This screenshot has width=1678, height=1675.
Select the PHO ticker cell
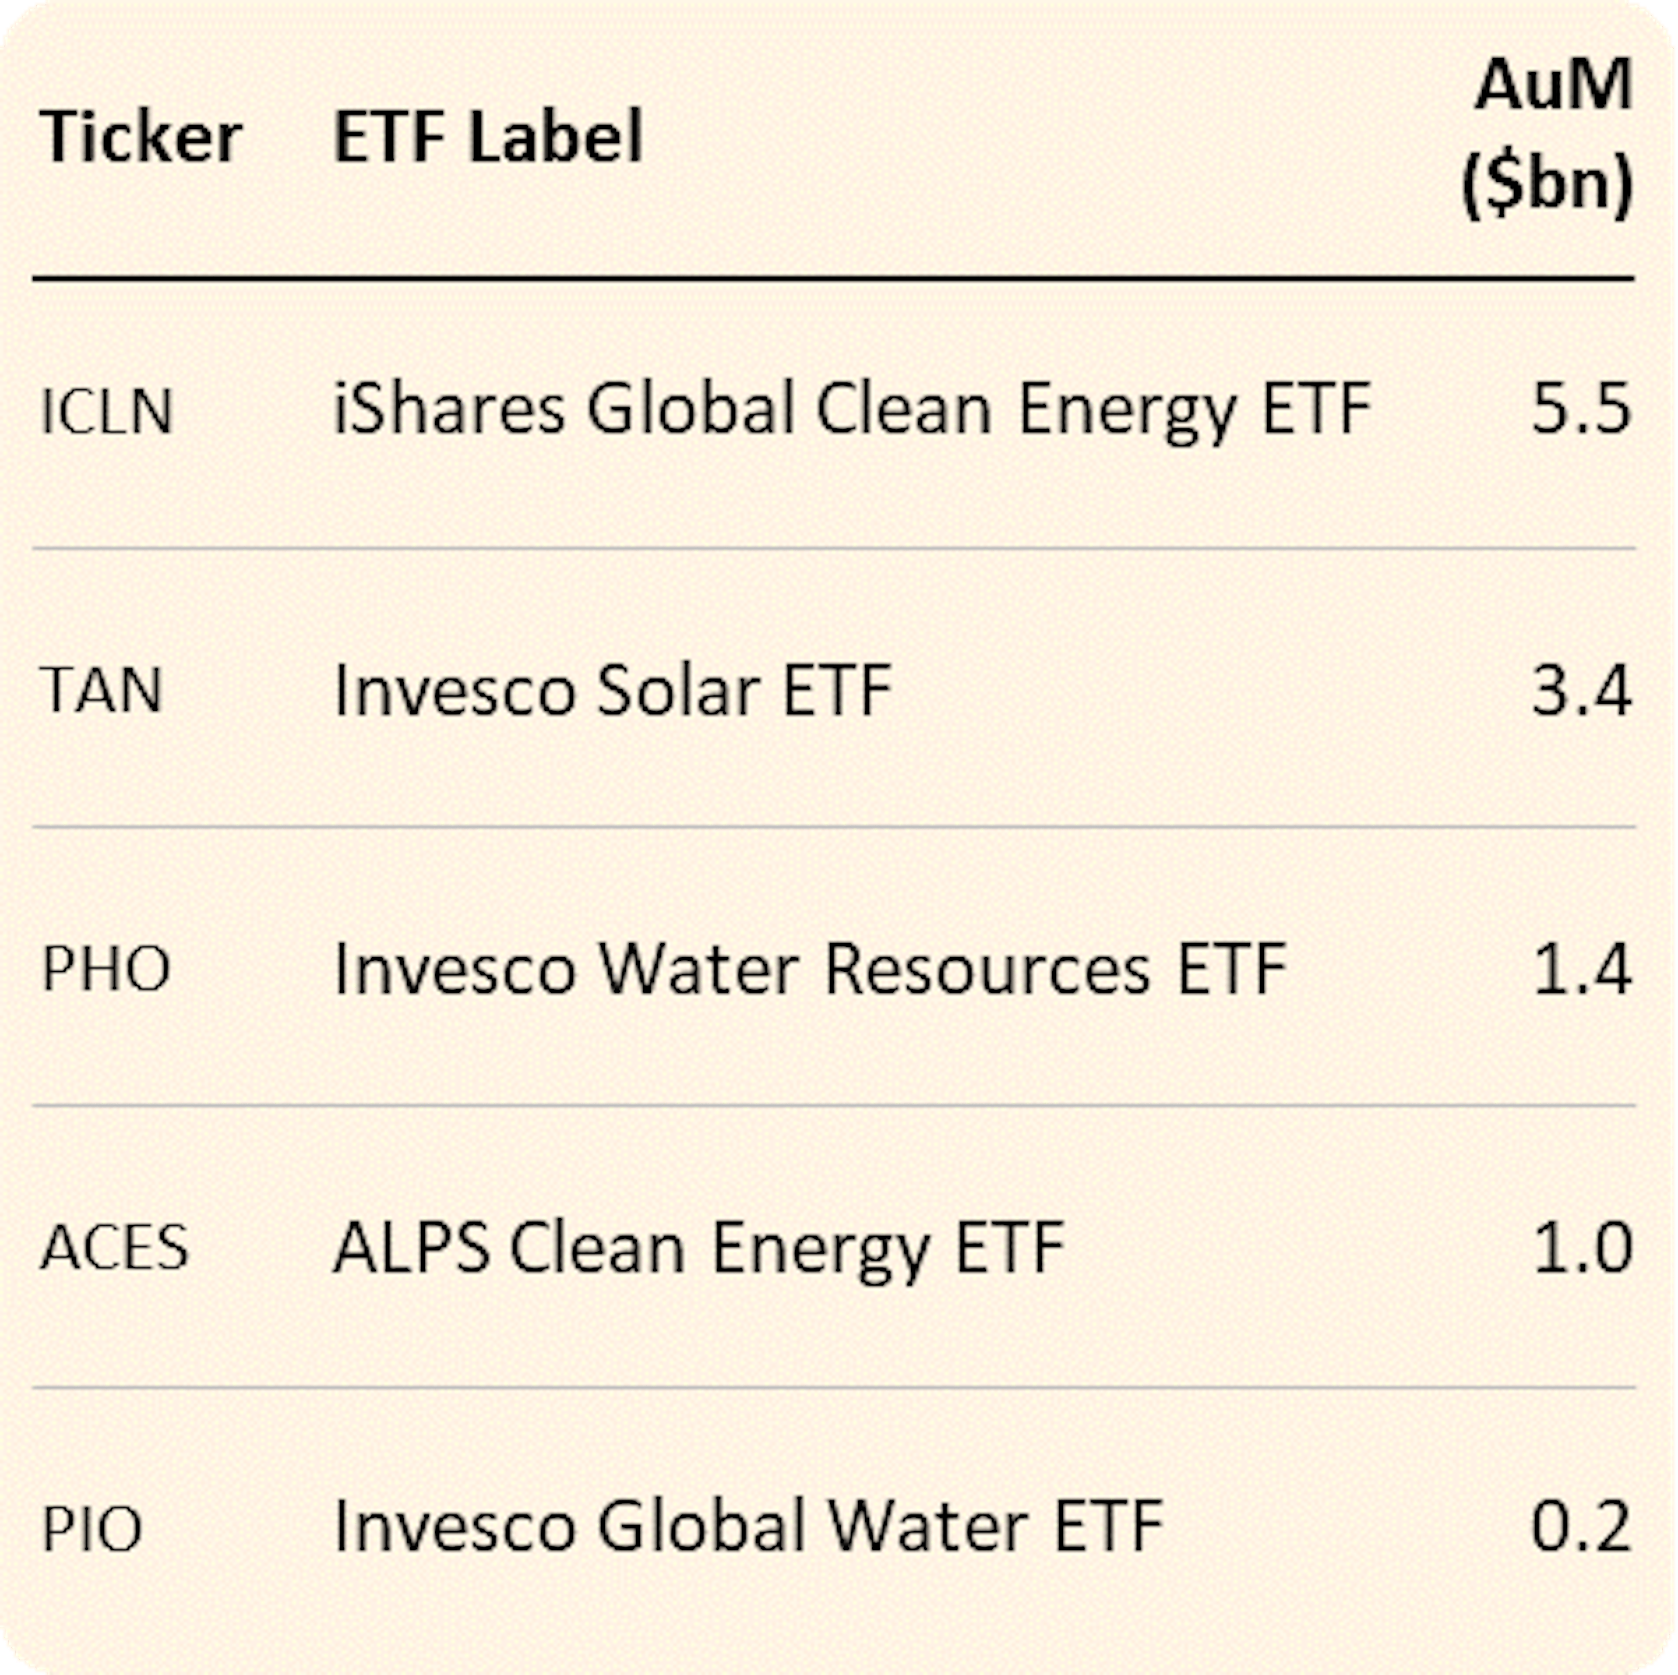tap(105, 969)
